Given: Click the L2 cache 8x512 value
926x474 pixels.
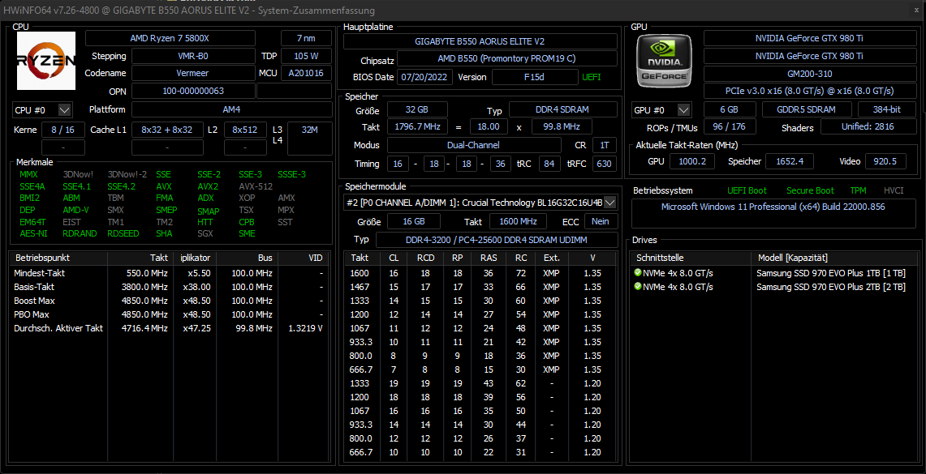Looking at the screenshot, I should tap(245, 130).
